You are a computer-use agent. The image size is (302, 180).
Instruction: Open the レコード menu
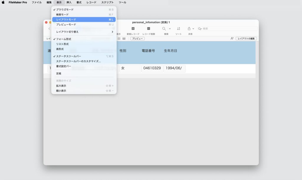(x=91, y=2)
